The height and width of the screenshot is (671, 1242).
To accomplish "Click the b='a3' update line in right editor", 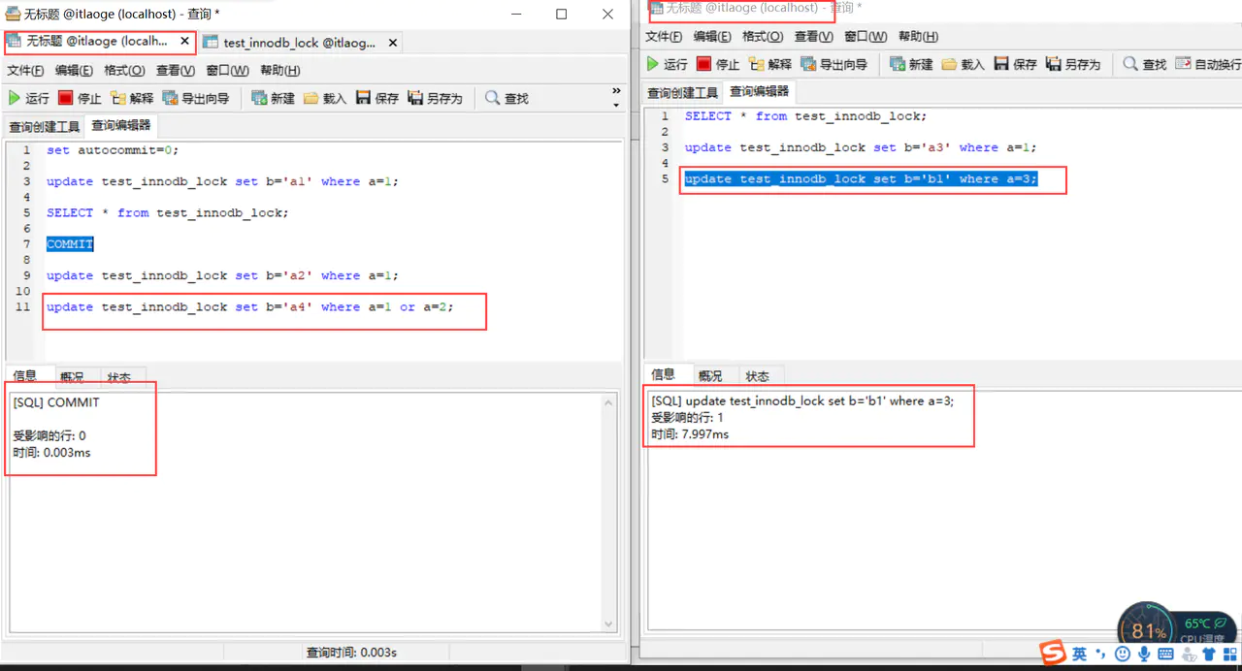I will (861, 147).
